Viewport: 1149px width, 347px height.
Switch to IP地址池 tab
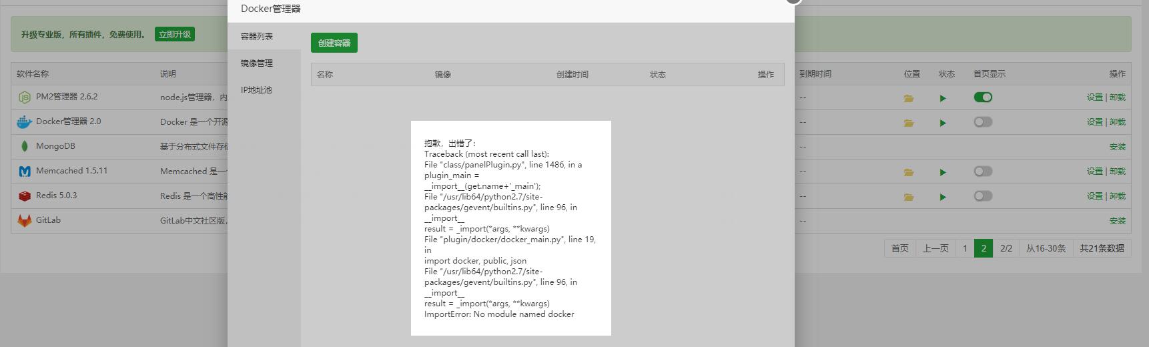click(x=264, y=89)
